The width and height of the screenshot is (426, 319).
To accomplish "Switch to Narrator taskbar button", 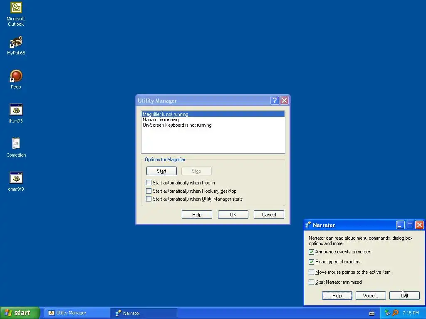I will [144, 313].
